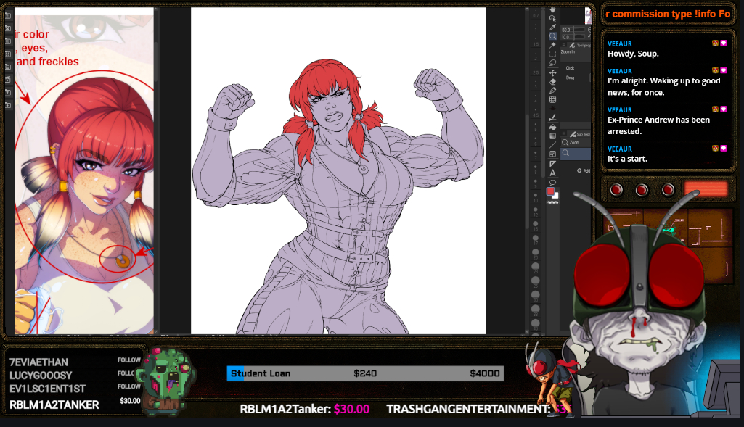
Task: Select the Fill bucket tool
Action: [x=552, y=126]
